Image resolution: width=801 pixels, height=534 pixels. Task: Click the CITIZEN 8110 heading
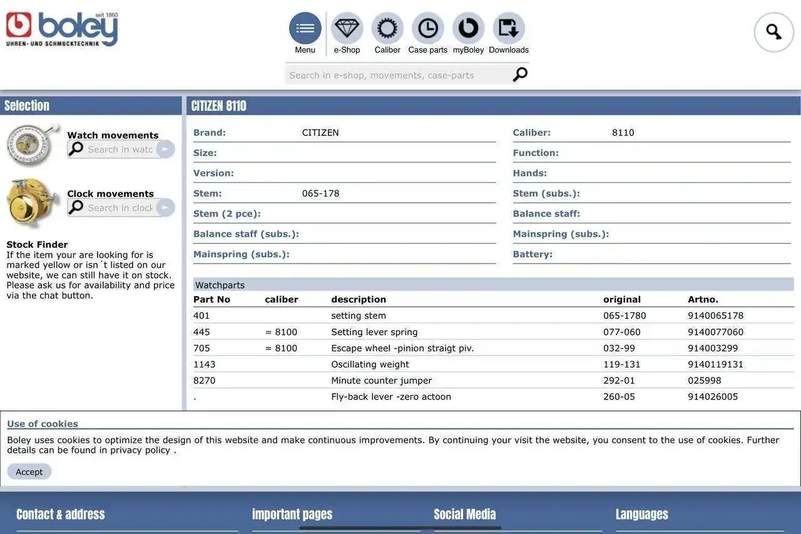click(x=218, y=106)
